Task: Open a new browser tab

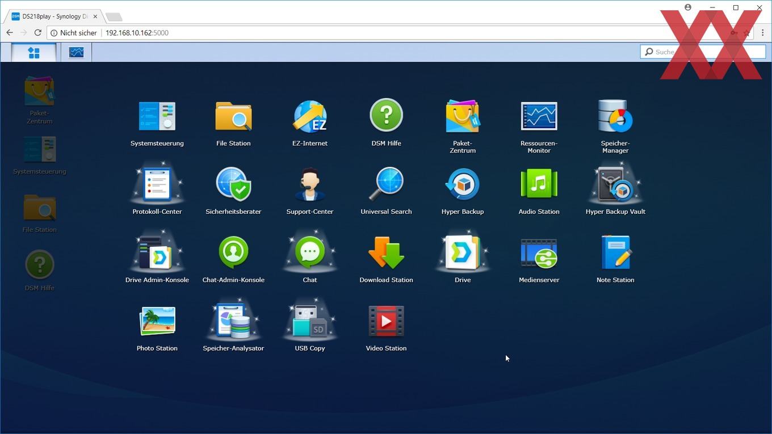Action: point(114,17)
